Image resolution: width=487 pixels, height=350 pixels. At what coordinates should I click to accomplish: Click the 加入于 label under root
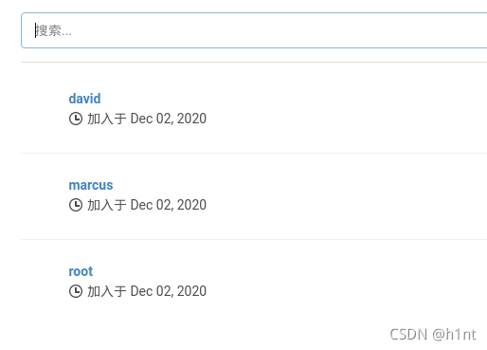tap(107, 291)
